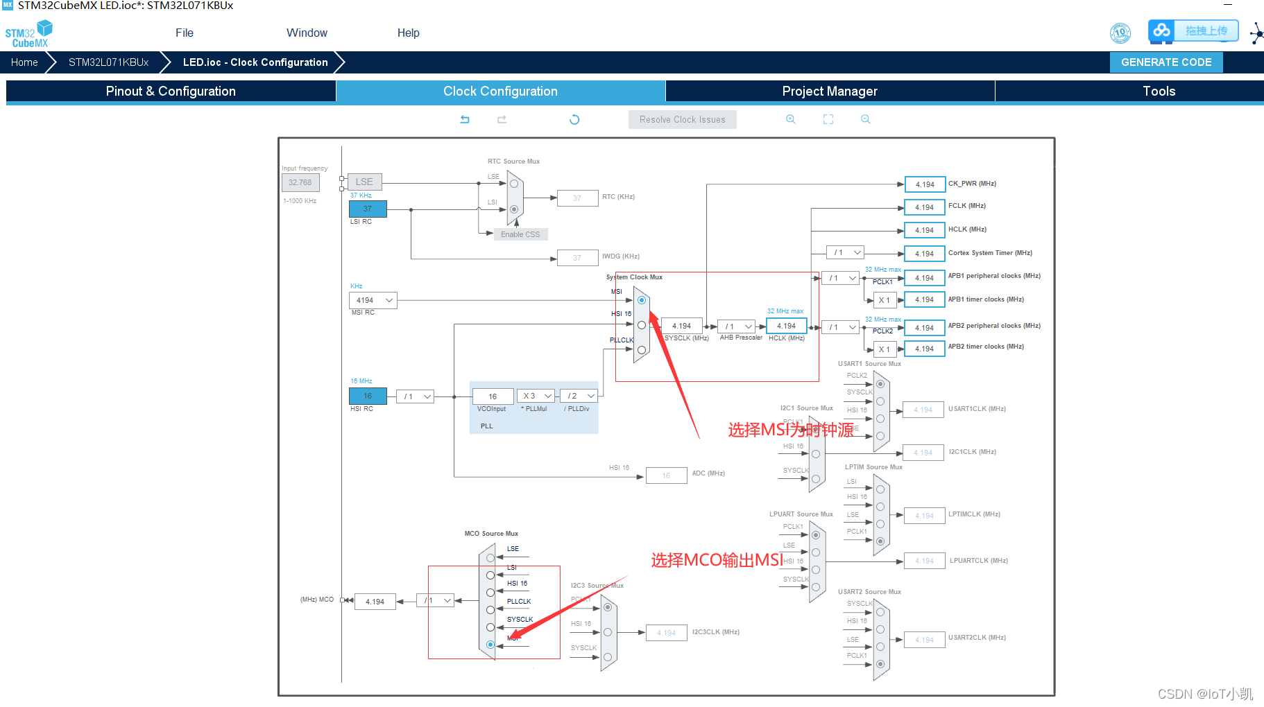Zoom in on the clock diagram

[x=790, y=119]
